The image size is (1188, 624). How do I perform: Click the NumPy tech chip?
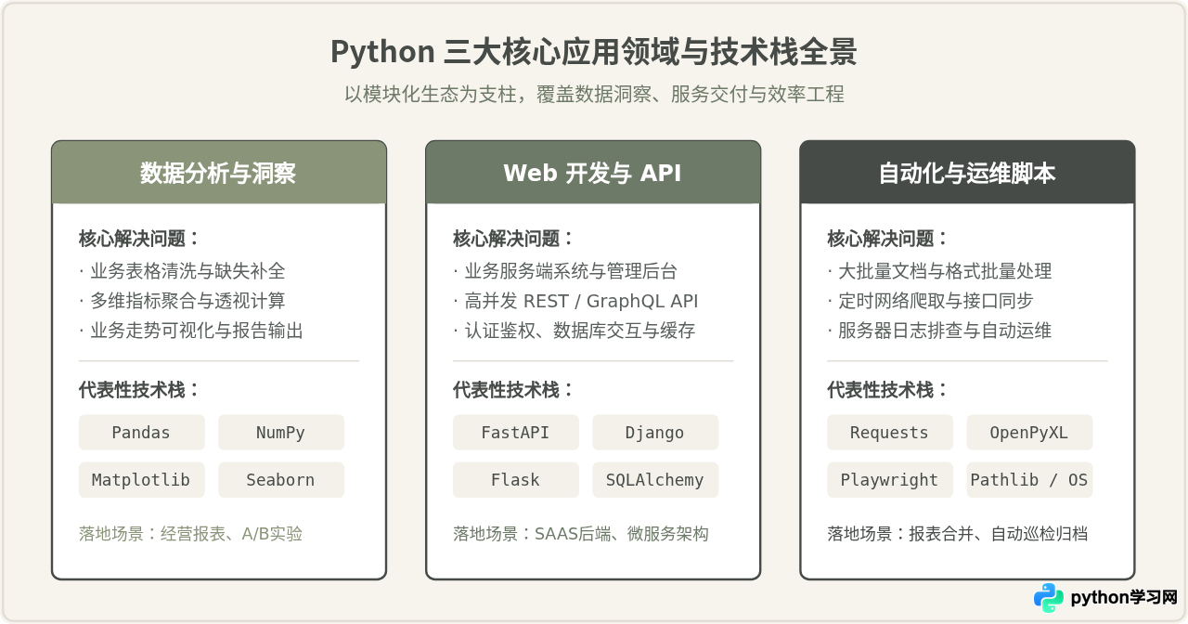tap(281, 433)
